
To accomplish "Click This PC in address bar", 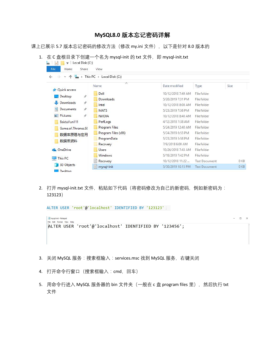I will (x=90, y=77).
